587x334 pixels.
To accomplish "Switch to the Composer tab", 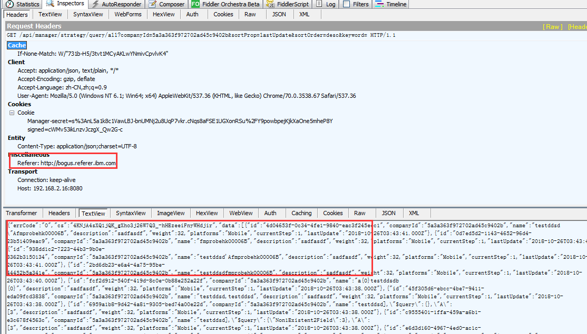I will tap(167, 4).
